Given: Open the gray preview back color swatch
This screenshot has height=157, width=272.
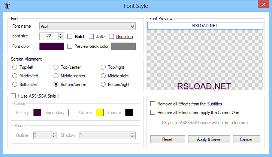Looking at the screenshot, I should click(x=123, y=46).
